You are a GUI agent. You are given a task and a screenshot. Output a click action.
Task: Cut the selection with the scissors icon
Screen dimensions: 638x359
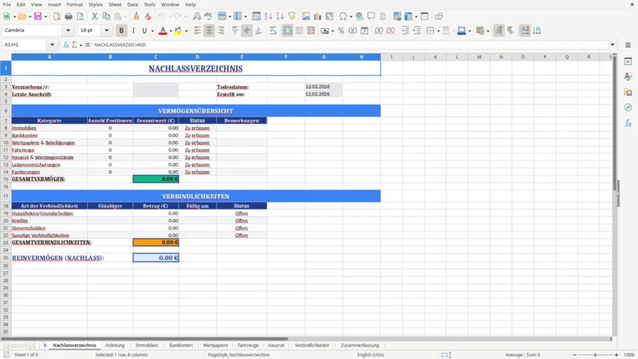tap(95, 16)
